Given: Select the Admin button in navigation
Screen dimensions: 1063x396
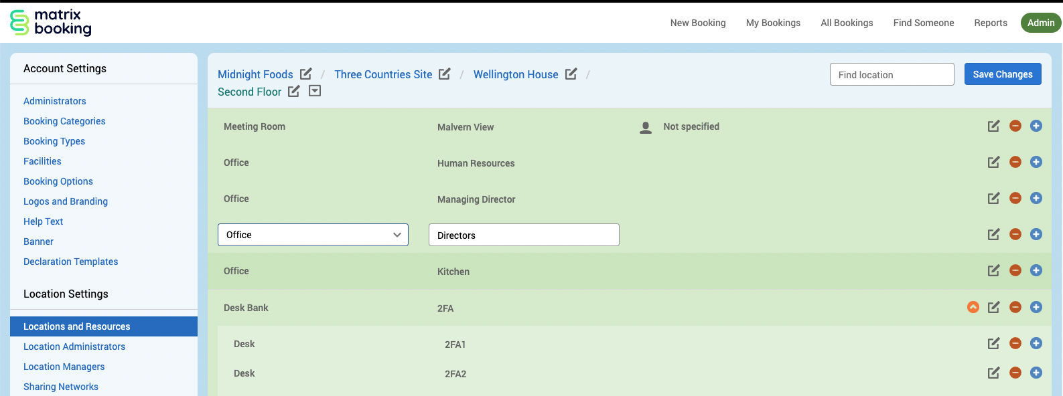Looking at the screenshot, I should 1040,23.
